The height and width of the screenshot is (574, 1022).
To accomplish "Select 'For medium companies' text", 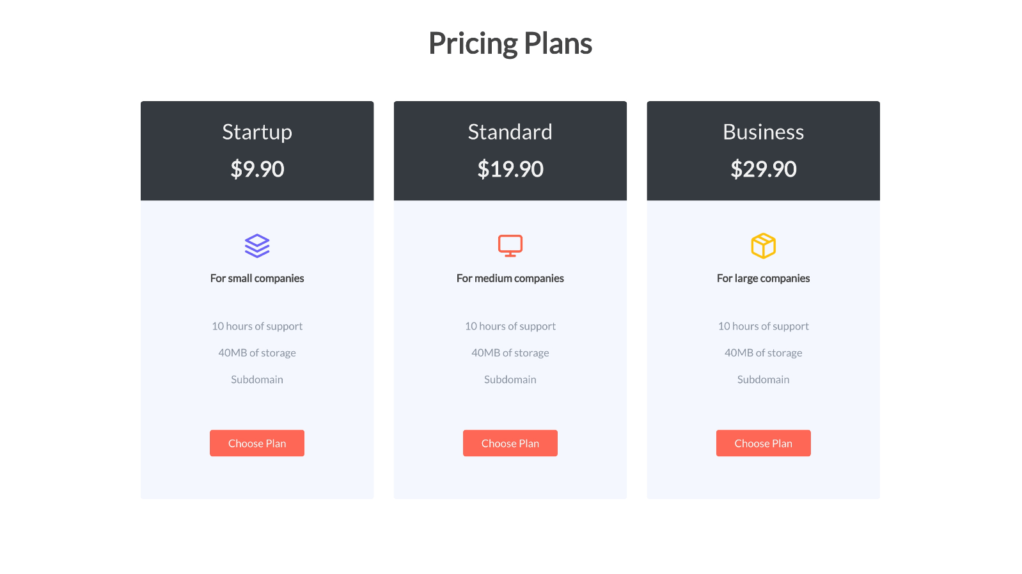I will (x=510, y=278).
